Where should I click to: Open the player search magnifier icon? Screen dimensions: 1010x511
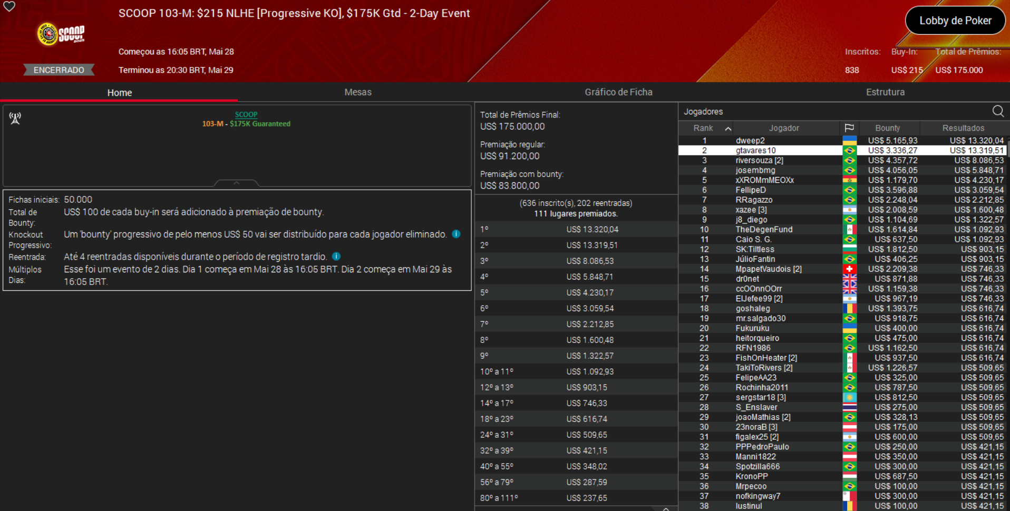tap(998, 111)
